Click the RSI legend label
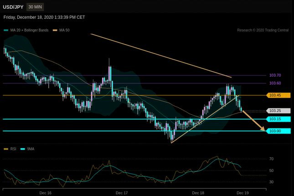The width and height of the screenshot is (294, 196). 13,149
